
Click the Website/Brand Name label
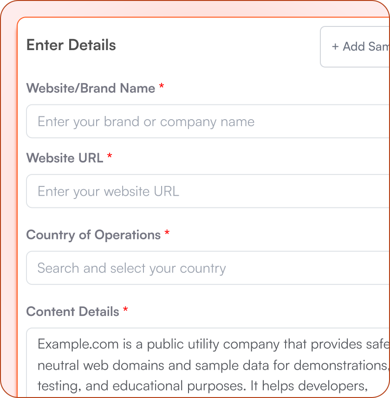tap(91, 88)
